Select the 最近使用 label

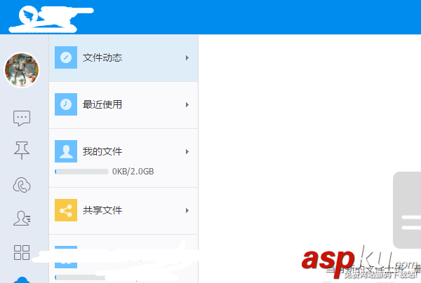(x=102, y=104)
